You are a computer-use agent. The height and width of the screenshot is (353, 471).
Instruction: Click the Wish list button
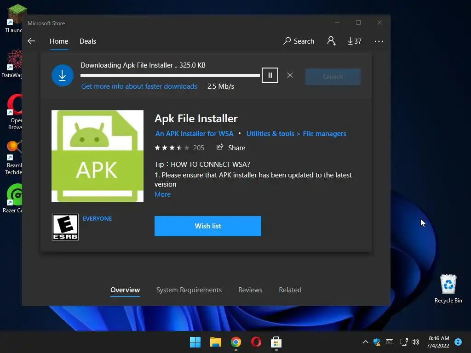click(208, 226)
